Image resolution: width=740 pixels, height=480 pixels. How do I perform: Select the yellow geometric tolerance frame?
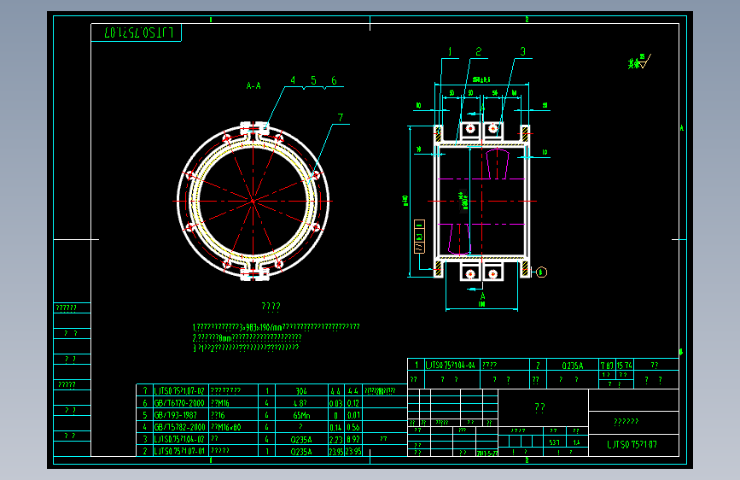(x=419, y=237)
